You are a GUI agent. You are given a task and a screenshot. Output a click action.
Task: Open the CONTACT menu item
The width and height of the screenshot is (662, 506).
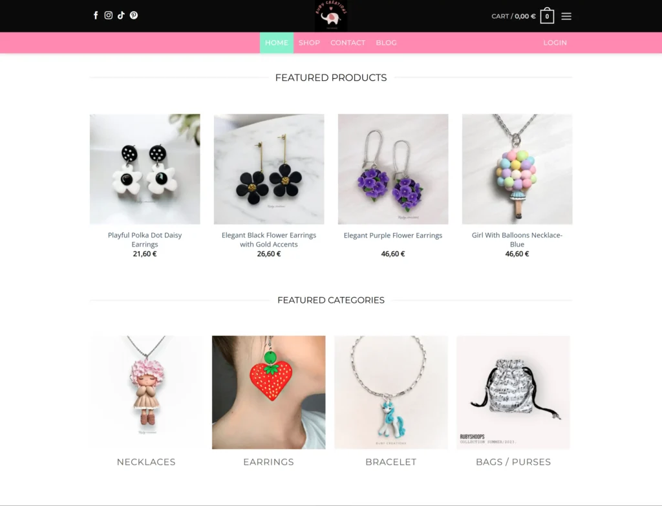[x=347, y=43]
